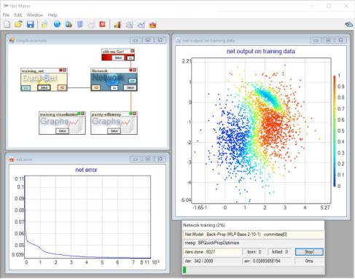Toggle green status square on training visualization node
Viewport: 355px width, 279px height.
tap(79, 114)
